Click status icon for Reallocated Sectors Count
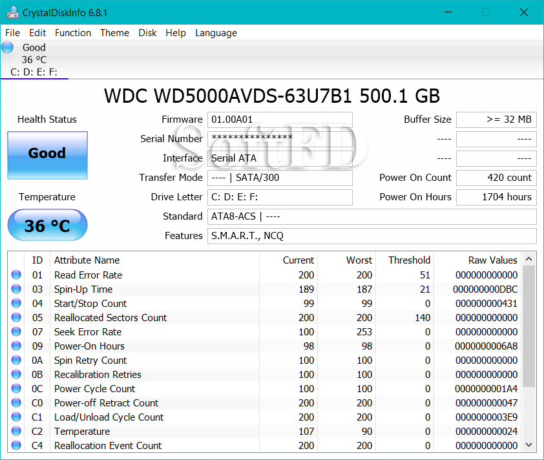 click(x=16, y=317)
